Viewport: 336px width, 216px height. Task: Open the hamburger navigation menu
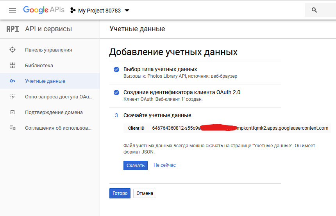[13, 10]
